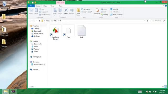Select the Link file

[x=82, y=32]
